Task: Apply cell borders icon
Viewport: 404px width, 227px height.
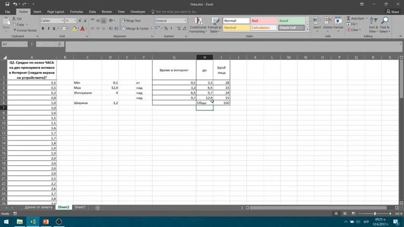Action: (64, 28)
